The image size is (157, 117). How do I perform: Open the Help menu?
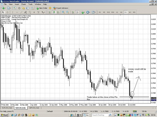(x=45, y=4)
